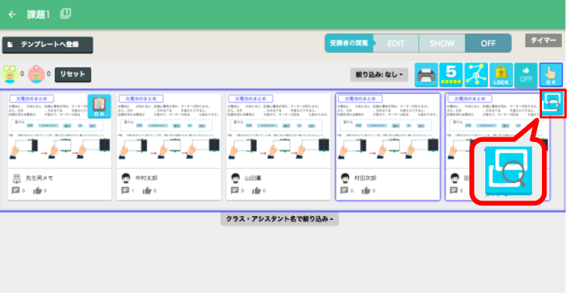Open 村田次郎's worksheet thumbnail

click(x=388, y=130)
